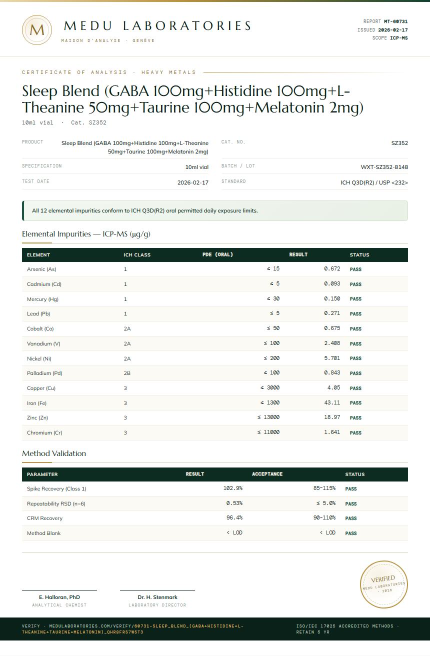Click PASS status in Nickel row

[355, 358]
